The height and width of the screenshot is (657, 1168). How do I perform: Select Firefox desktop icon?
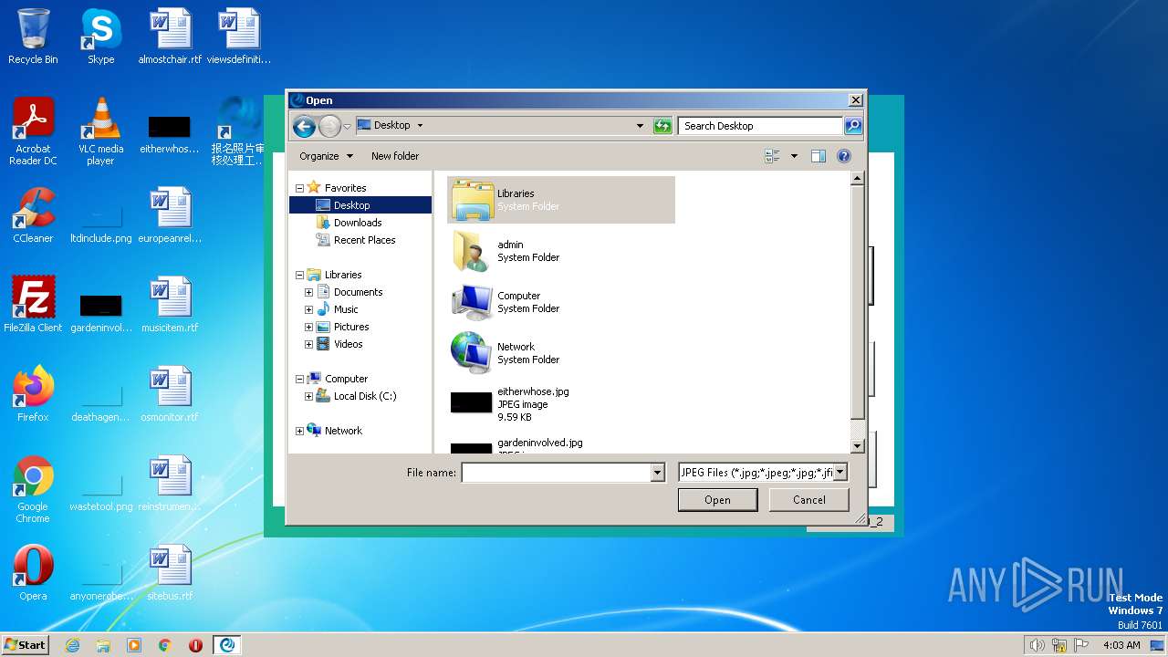(x=33, y=394)
